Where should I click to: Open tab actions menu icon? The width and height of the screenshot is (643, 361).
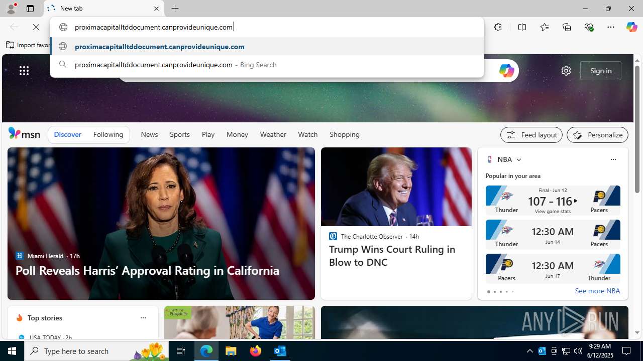[x=30, y=9]
